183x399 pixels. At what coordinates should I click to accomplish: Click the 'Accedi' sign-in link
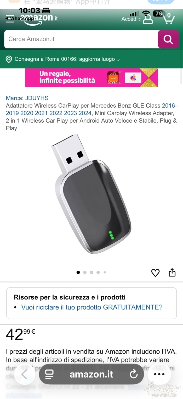click(131, 19)
